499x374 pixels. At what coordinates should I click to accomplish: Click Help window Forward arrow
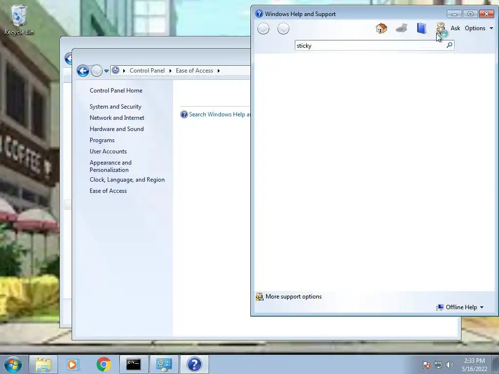point(283,29)
